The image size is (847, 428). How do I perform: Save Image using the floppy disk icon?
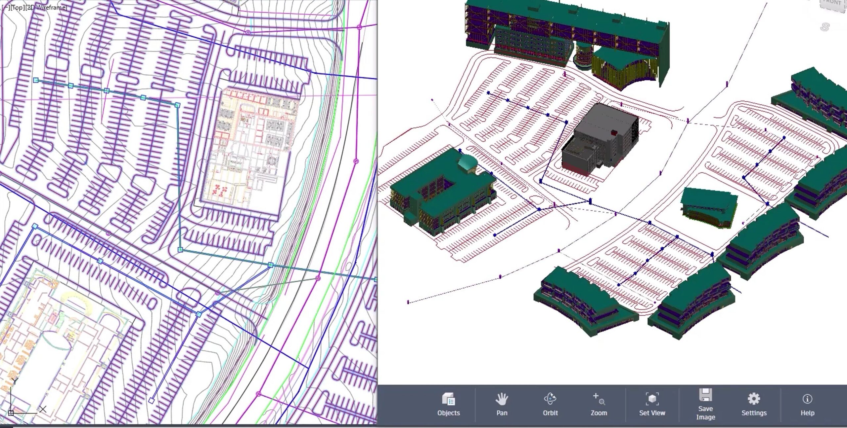tap(705, 405)
